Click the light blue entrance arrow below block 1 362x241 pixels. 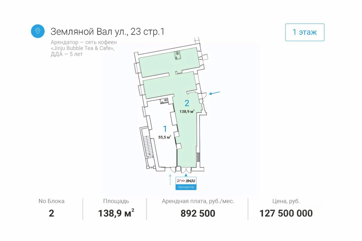pos(170,180)
